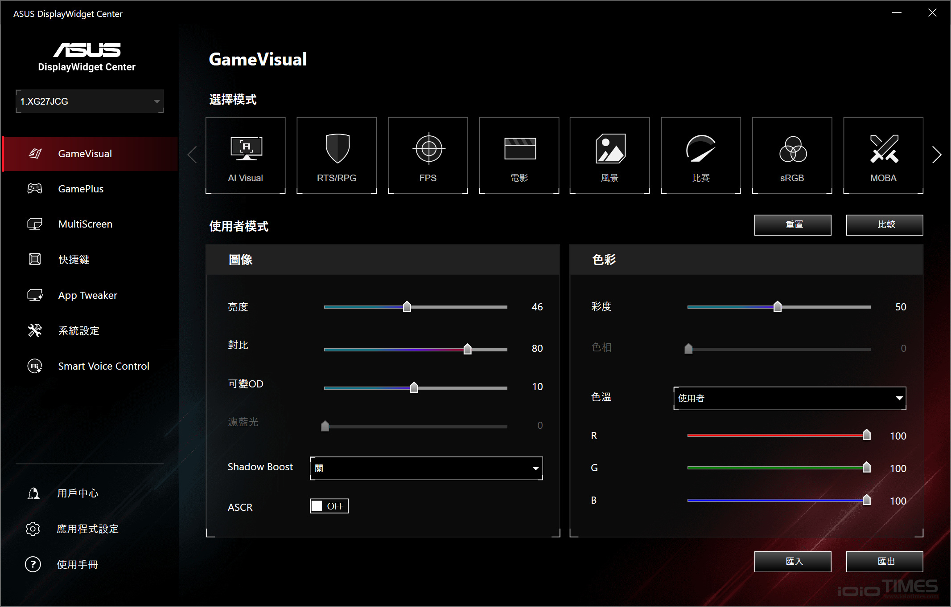Open the monitor selection dropdown 1.XG27JCG
Image resolution: width=951 pixels, height=607 pixels.
click(89, 101)
